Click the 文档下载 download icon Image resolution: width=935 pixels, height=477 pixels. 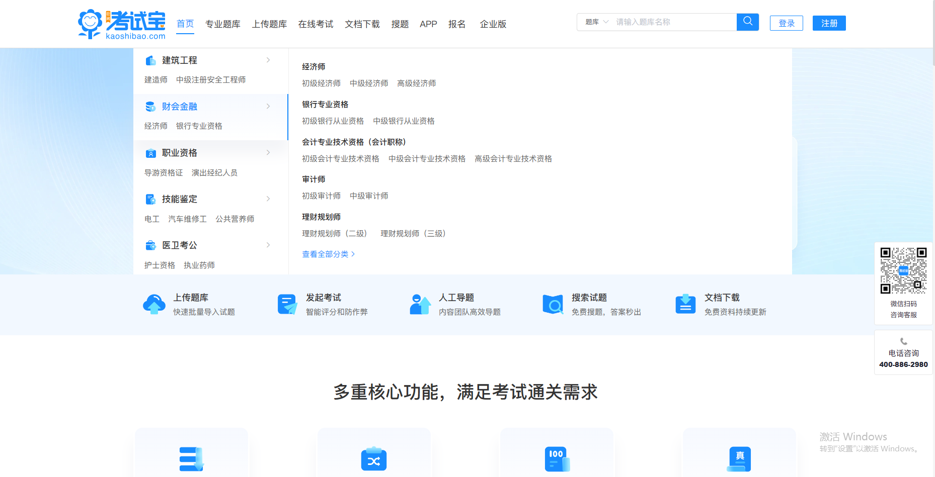pos(685,305)
